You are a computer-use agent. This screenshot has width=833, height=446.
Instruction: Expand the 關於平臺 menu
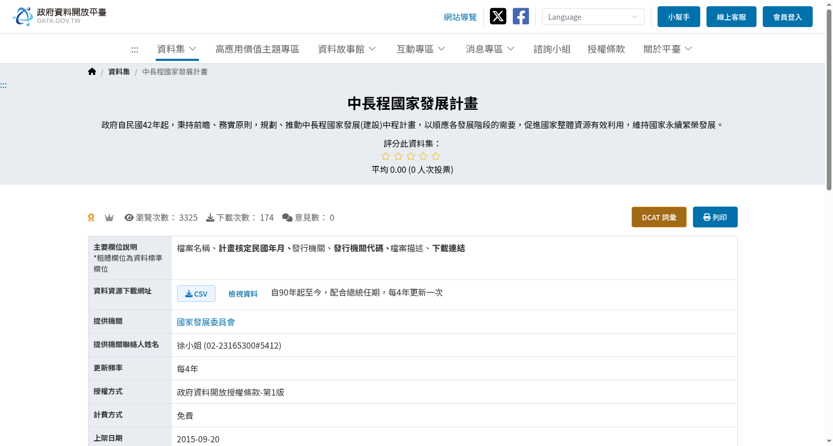(668, 49)
